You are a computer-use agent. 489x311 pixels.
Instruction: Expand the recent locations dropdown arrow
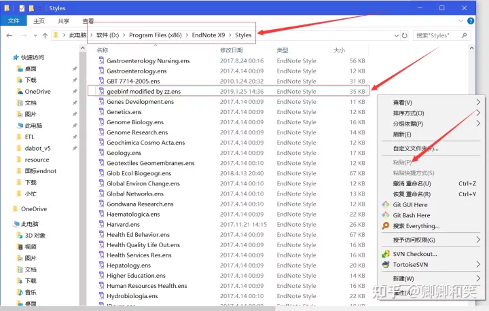(35, 35)
